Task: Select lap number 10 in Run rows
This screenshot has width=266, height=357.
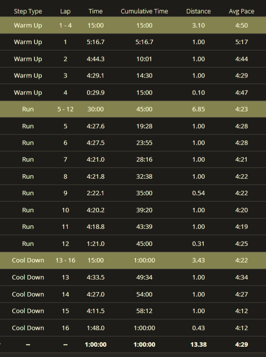Action: coord(65,210)
